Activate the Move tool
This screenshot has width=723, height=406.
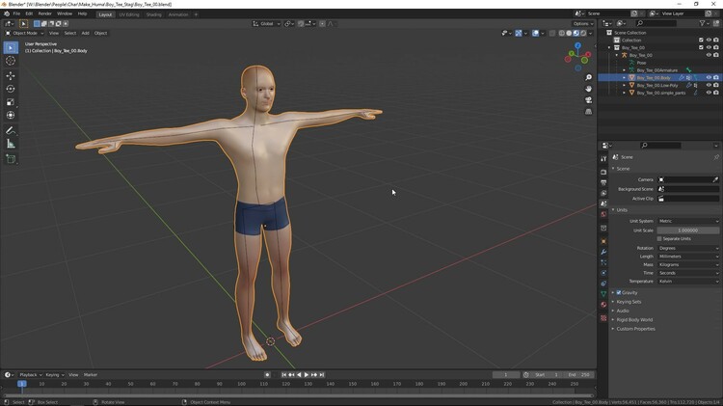click(11, 75)
